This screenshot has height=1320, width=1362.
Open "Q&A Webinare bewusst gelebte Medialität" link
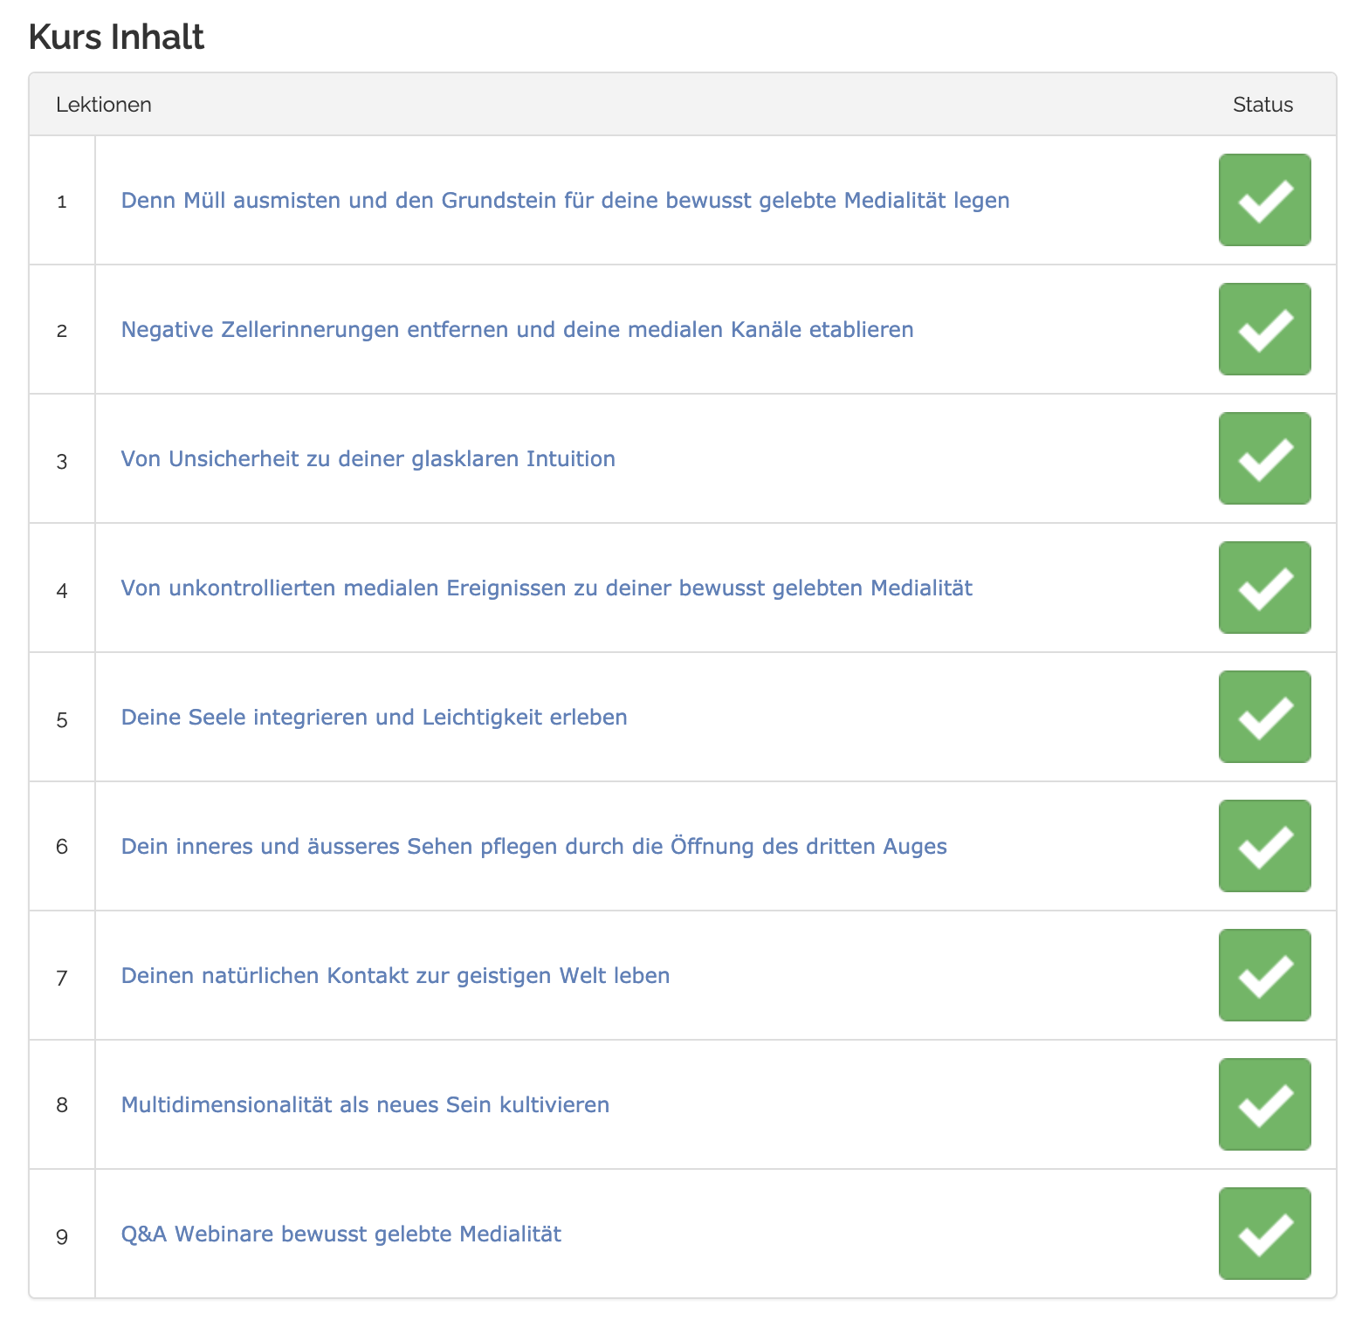(340, 1234)
